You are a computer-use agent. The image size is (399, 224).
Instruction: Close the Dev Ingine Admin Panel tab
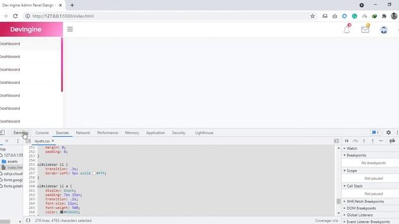tap(60, 5)
